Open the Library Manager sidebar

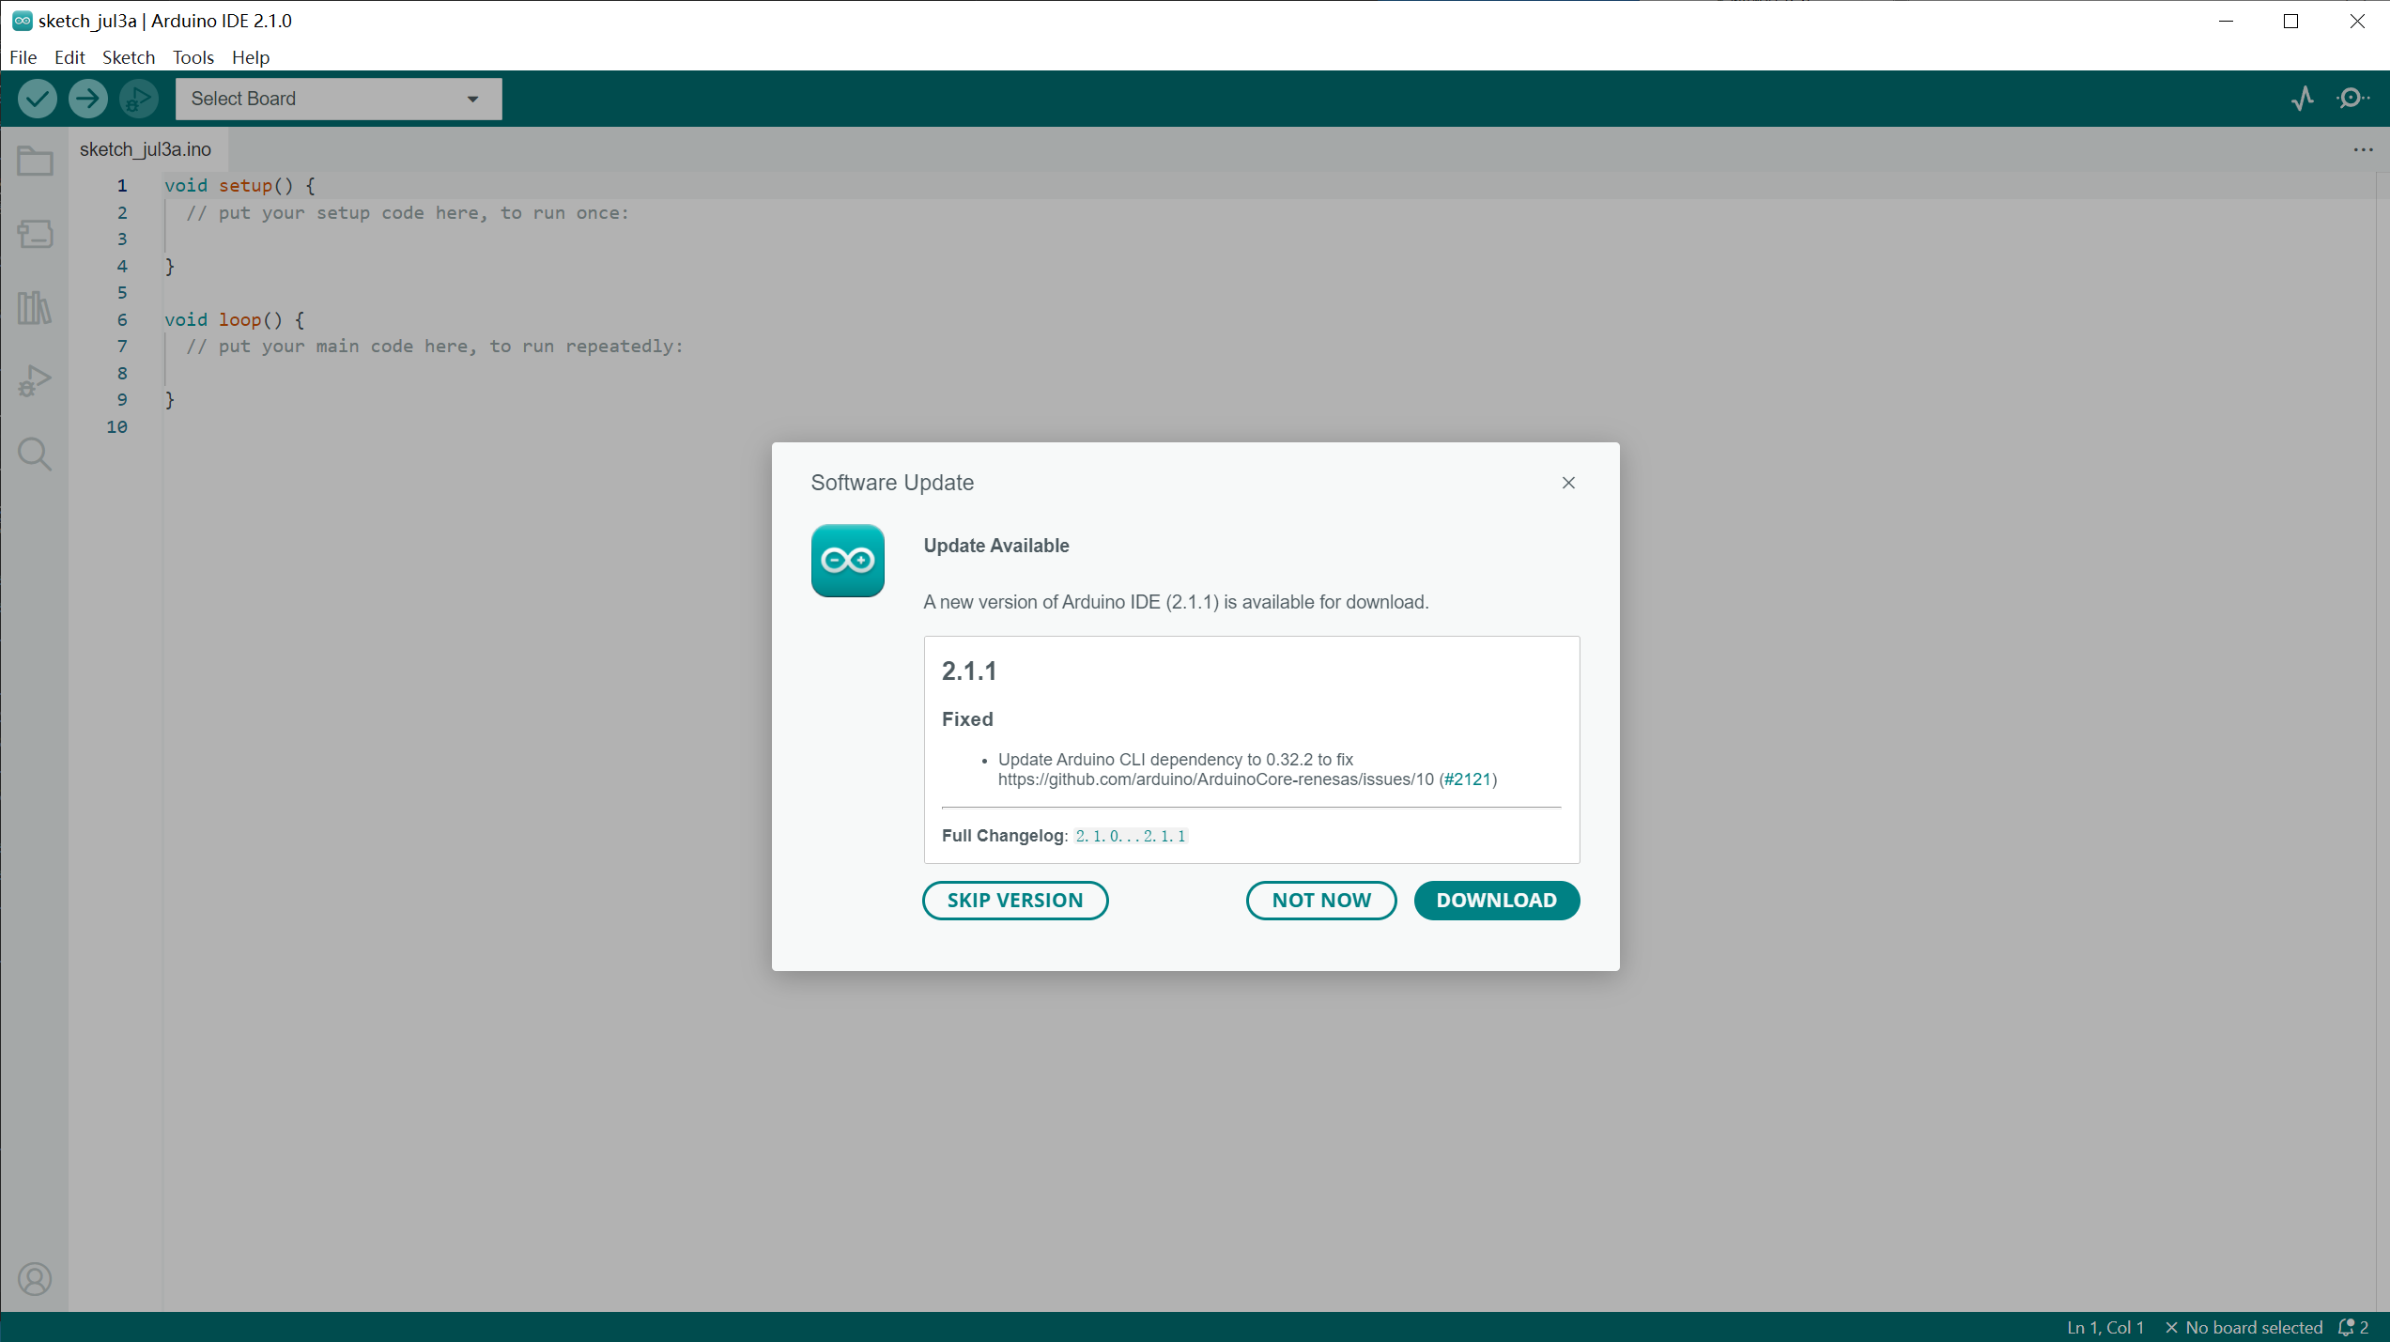click(35, 308)
